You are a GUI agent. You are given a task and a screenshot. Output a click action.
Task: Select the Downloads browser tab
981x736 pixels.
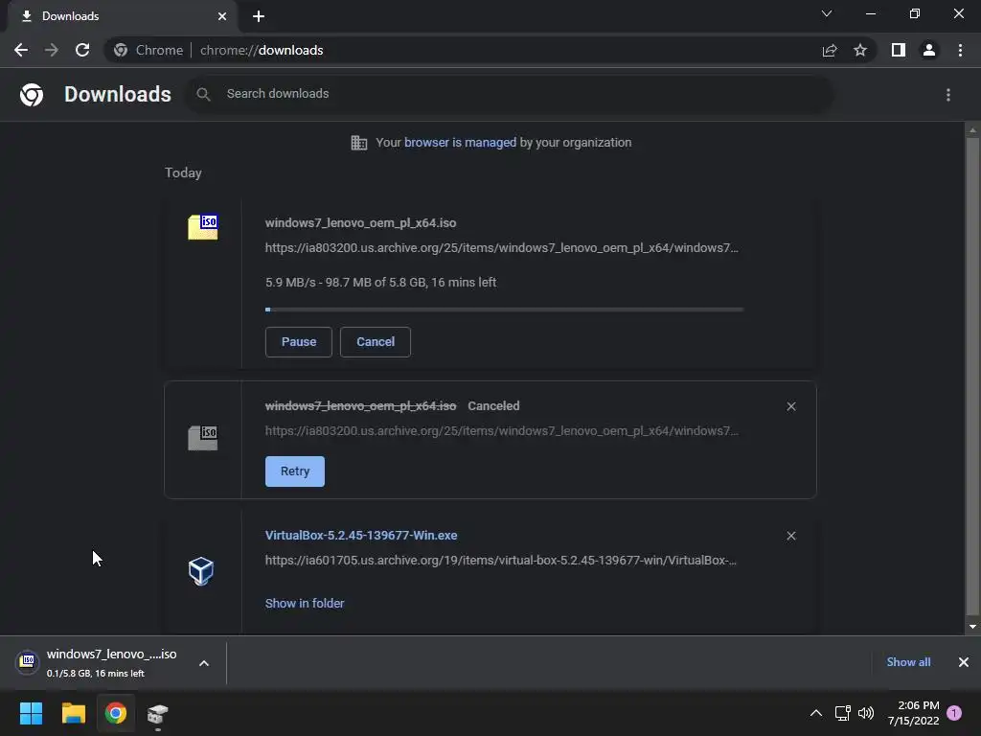(x=122, y=16)
